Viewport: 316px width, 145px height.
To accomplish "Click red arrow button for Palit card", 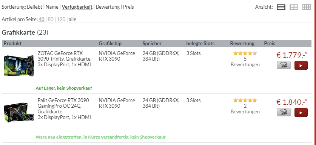I will (x=301, y=112).
